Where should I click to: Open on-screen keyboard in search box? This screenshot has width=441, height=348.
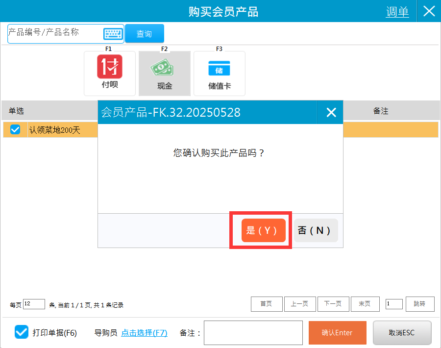point(113,34)
